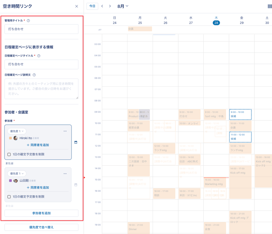The width and height of the screenshot is (272, 234).
Task: Click help icon beside 日程確定ページタイトル
Action: point(39,56)
